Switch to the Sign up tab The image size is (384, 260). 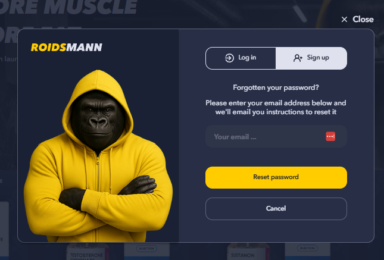[x=311, y=58]
